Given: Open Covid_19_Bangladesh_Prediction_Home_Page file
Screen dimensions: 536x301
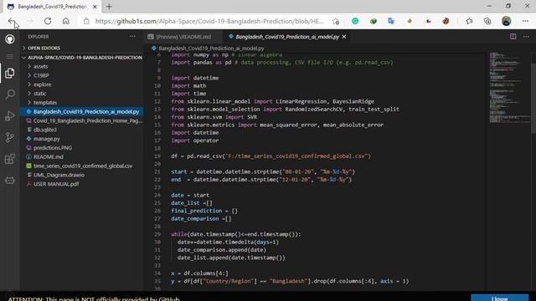Looking at the screenshot, I should pos(82,120).
